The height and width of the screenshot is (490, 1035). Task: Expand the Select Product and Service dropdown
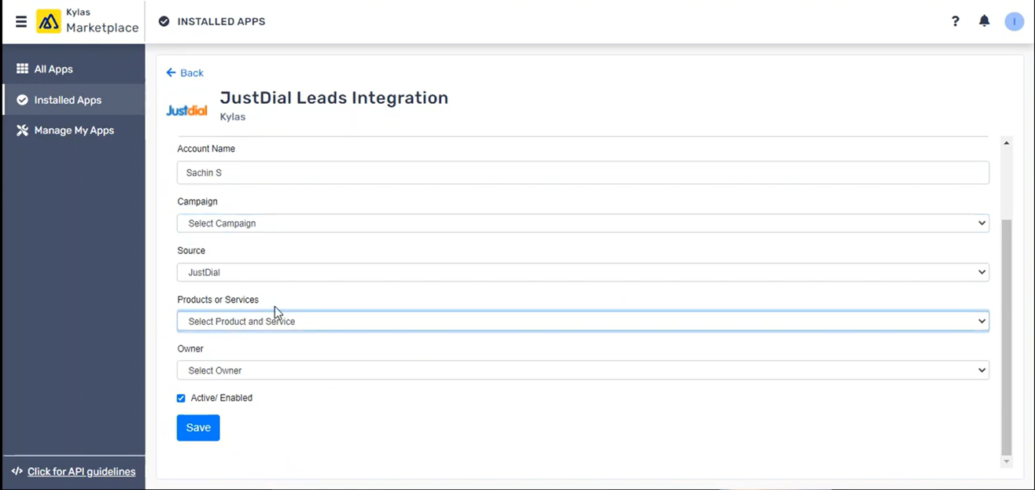click(583, 321)
